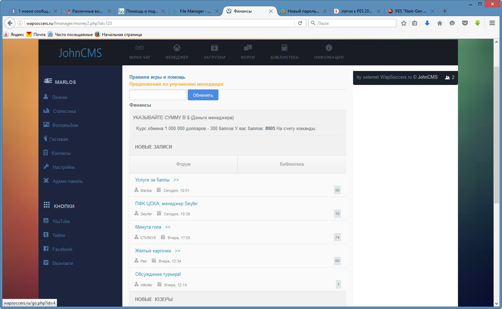Open Личное in the sidebar
Image resolution: width=502 pixels, height=309 pixels.
(59, 97)
